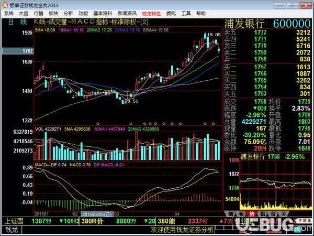Image resolution: width=314 pixels, height=236 pixels.
Task: Select the 卖三 1770 ask row
Action: tap(267, 46)
